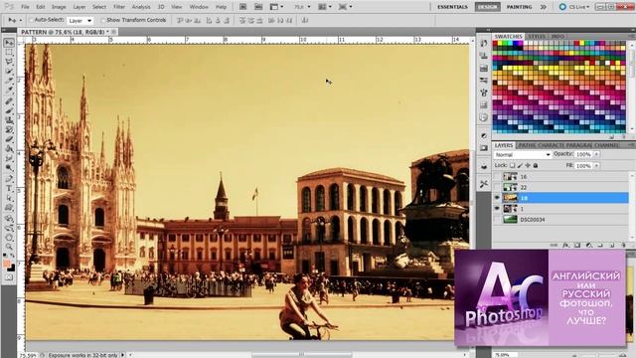Screen dimensions: 636x358
Task: Open the Filter menu
Action: point(119,7)
